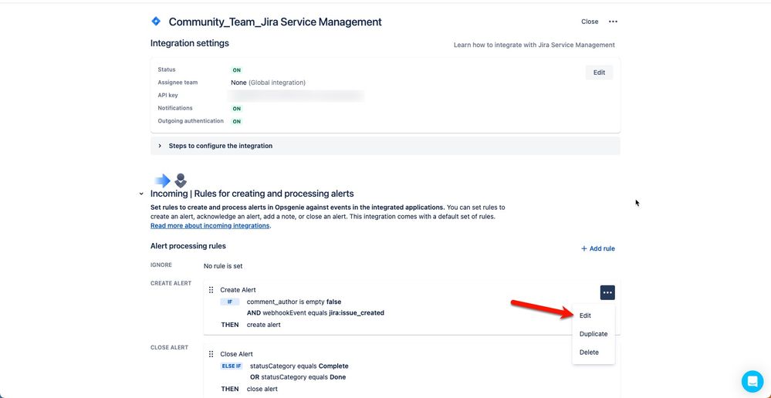
Task: Click the Status ON badge
Action: [236, 70]
